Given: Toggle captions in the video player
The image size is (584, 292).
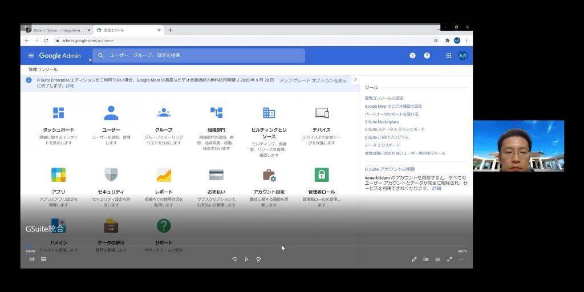Looking at the screenshot, I should (x=43, y=259).
